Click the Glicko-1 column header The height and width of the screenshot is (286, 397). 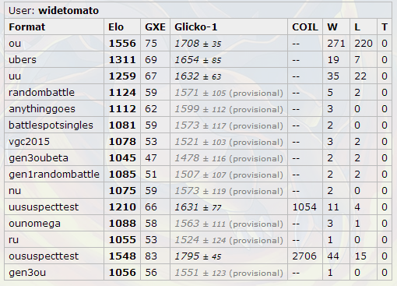tap(196, 27)
